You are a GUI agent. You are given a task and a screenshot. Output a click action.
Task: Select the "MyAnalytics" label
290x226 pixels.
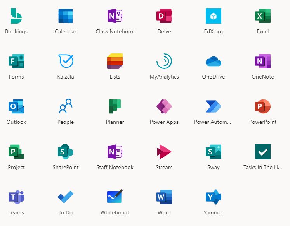coord(164,77)
